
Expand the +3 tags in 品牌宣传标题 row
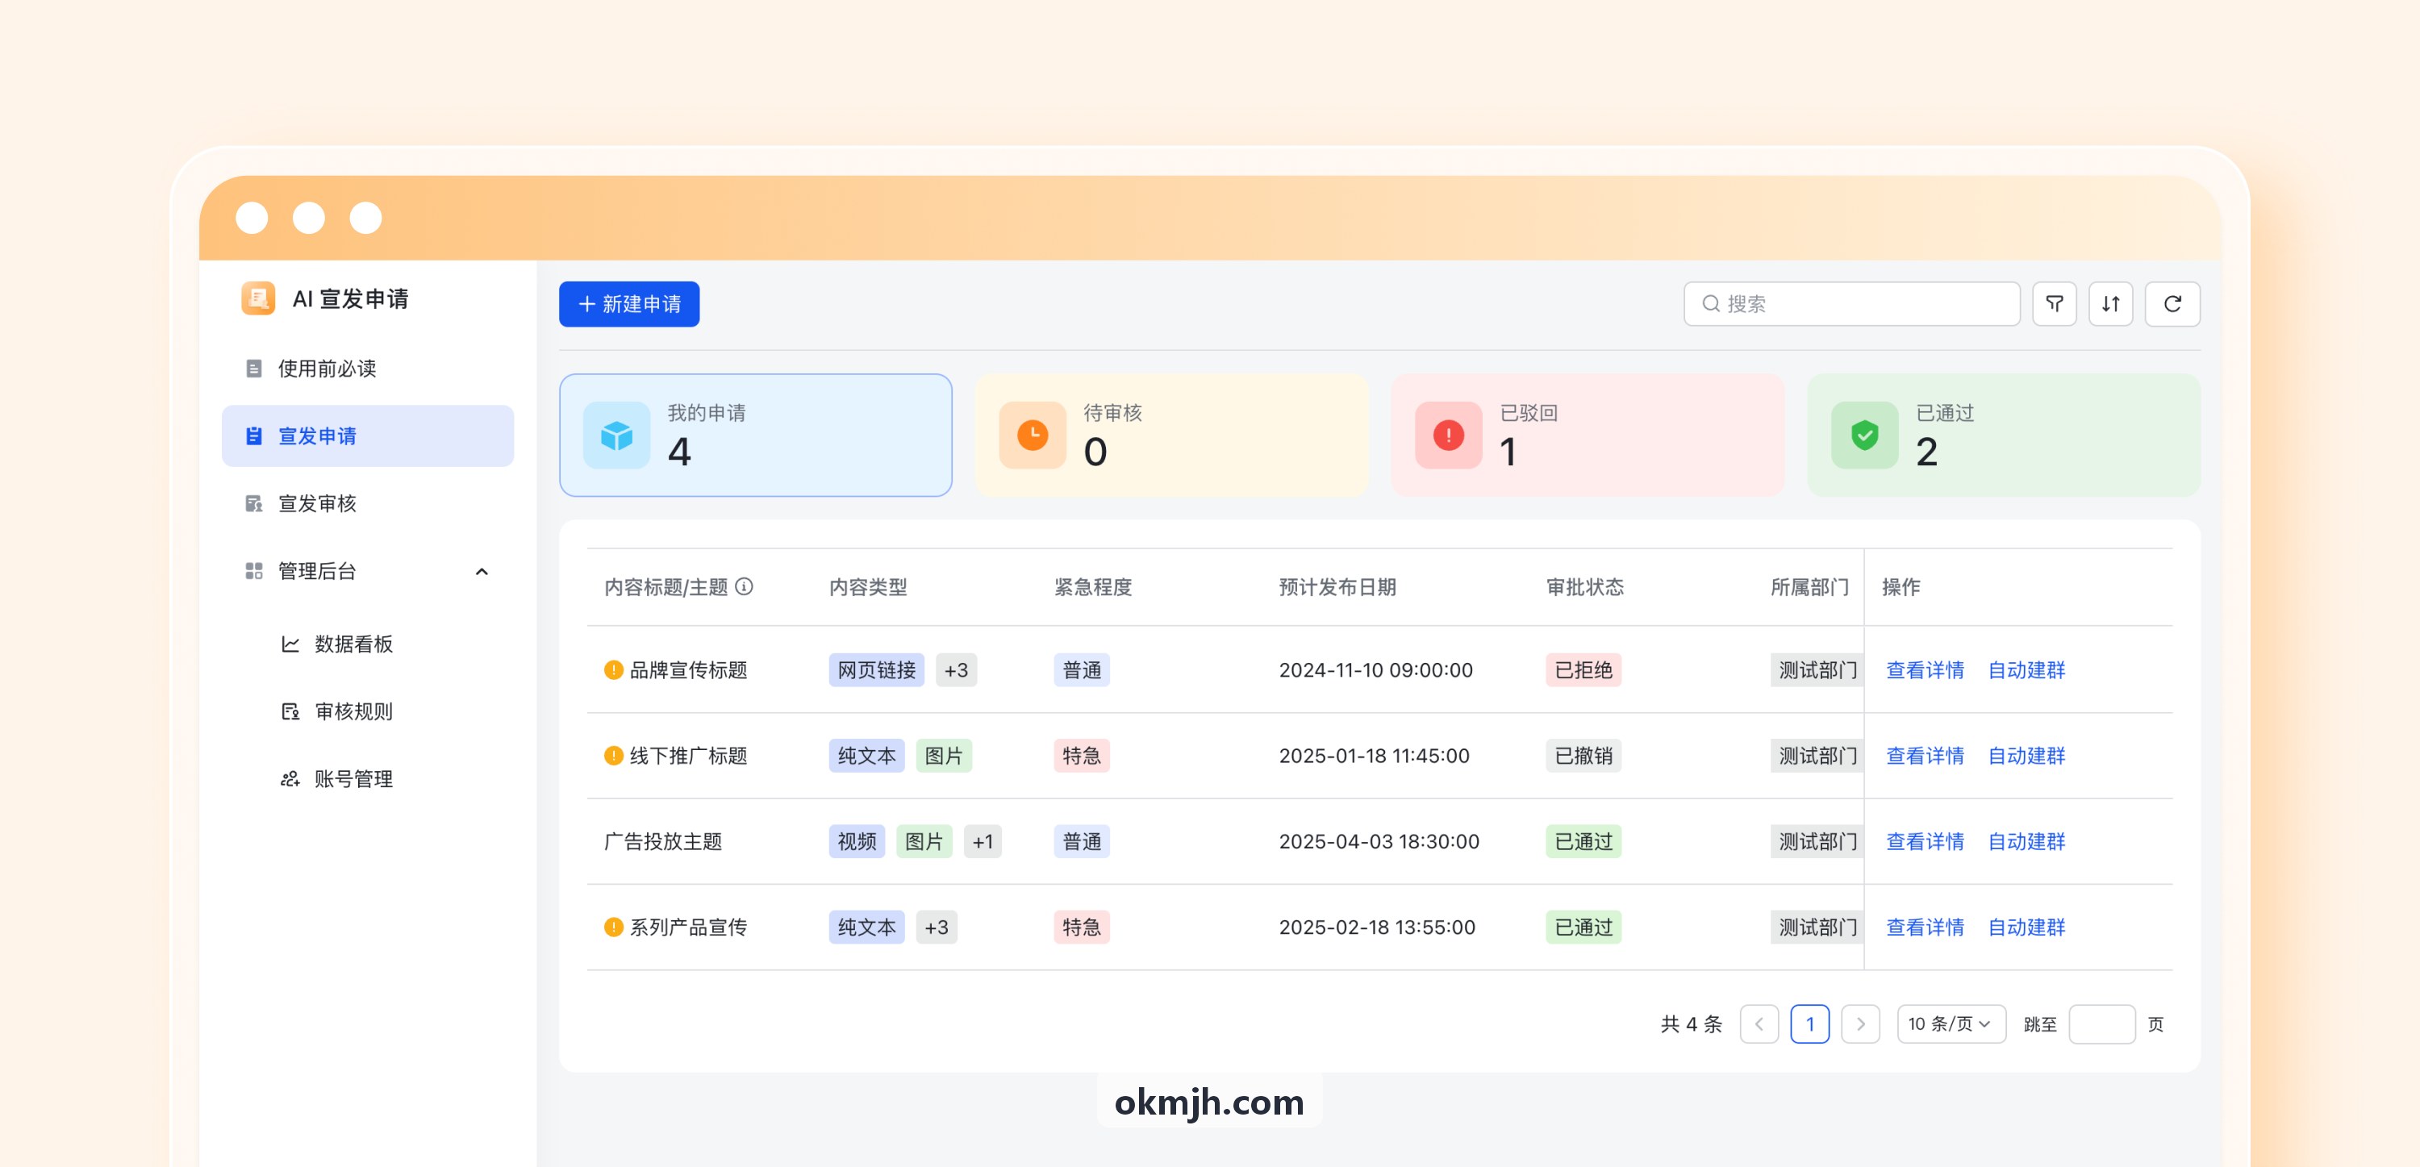955,670
